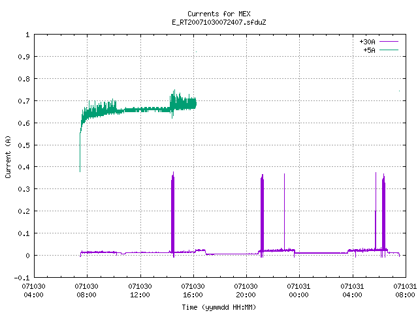Click the x-axis label '071031 04:00'
418x313 pixels.
click(x=352, y=291)
